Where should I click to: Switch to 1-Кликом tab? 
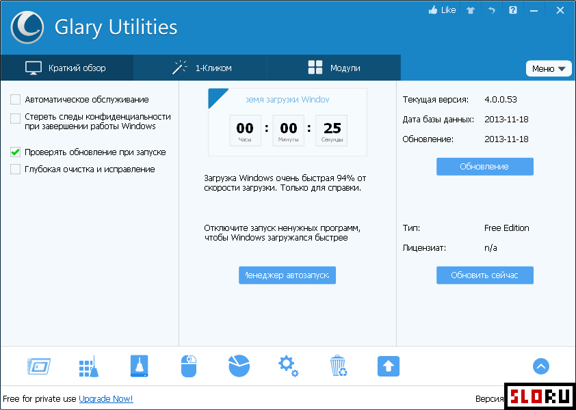tap(200, 68)
